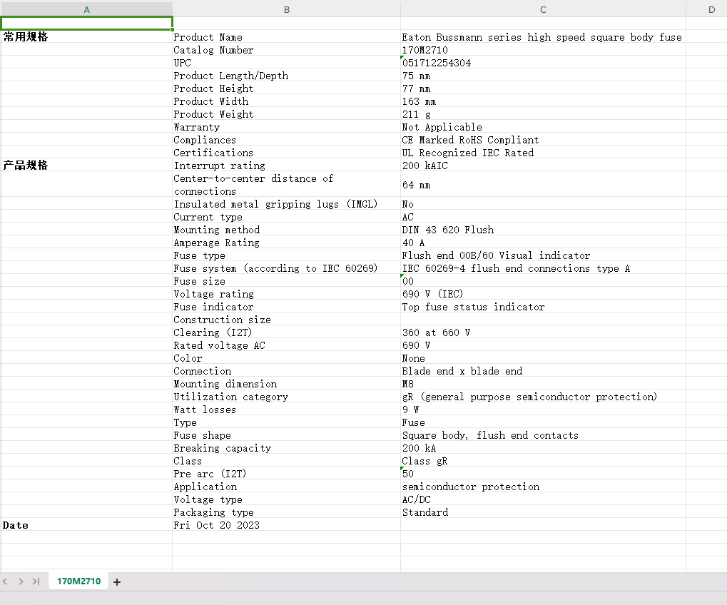
Task: Go to next sheet arrow
Action: tap(21, 581)
